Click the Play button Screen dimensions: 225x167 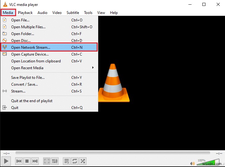(6, 161)
